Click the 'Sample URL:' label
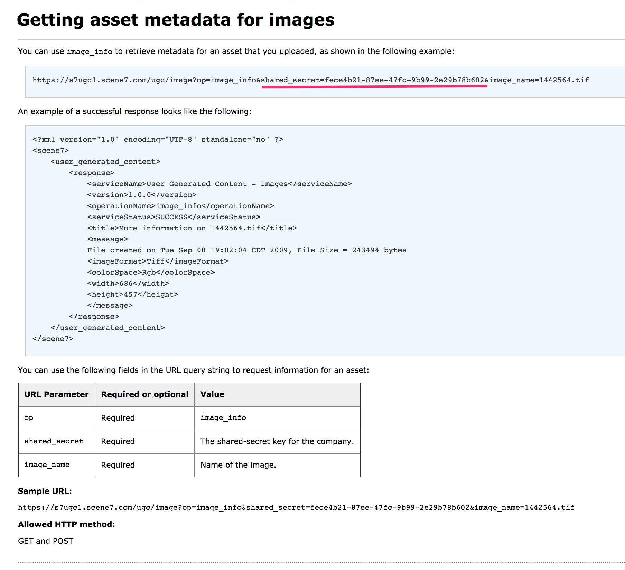The image size is (625, 570). [x=45, y=491]
